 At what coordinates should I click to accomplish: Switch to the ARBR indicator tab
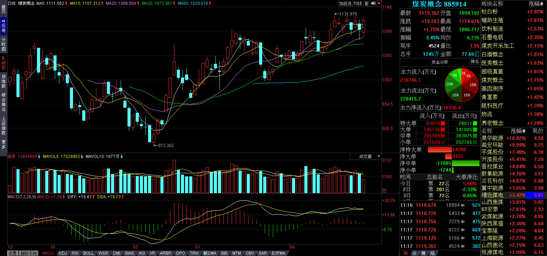[x=166, y=253]
